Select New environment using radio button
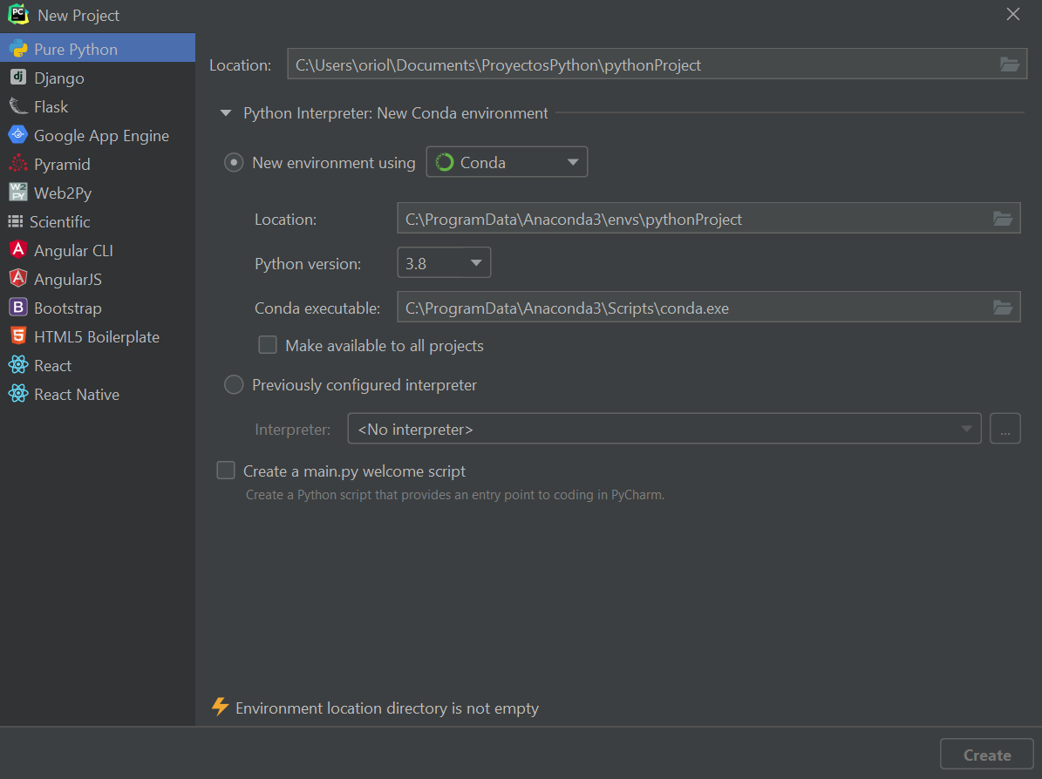 tap(234, 162)
